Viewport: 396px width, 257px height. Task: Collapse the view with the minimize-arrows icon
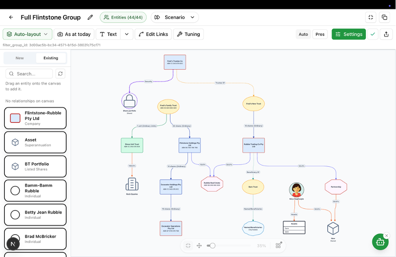[x=371, y=17]
